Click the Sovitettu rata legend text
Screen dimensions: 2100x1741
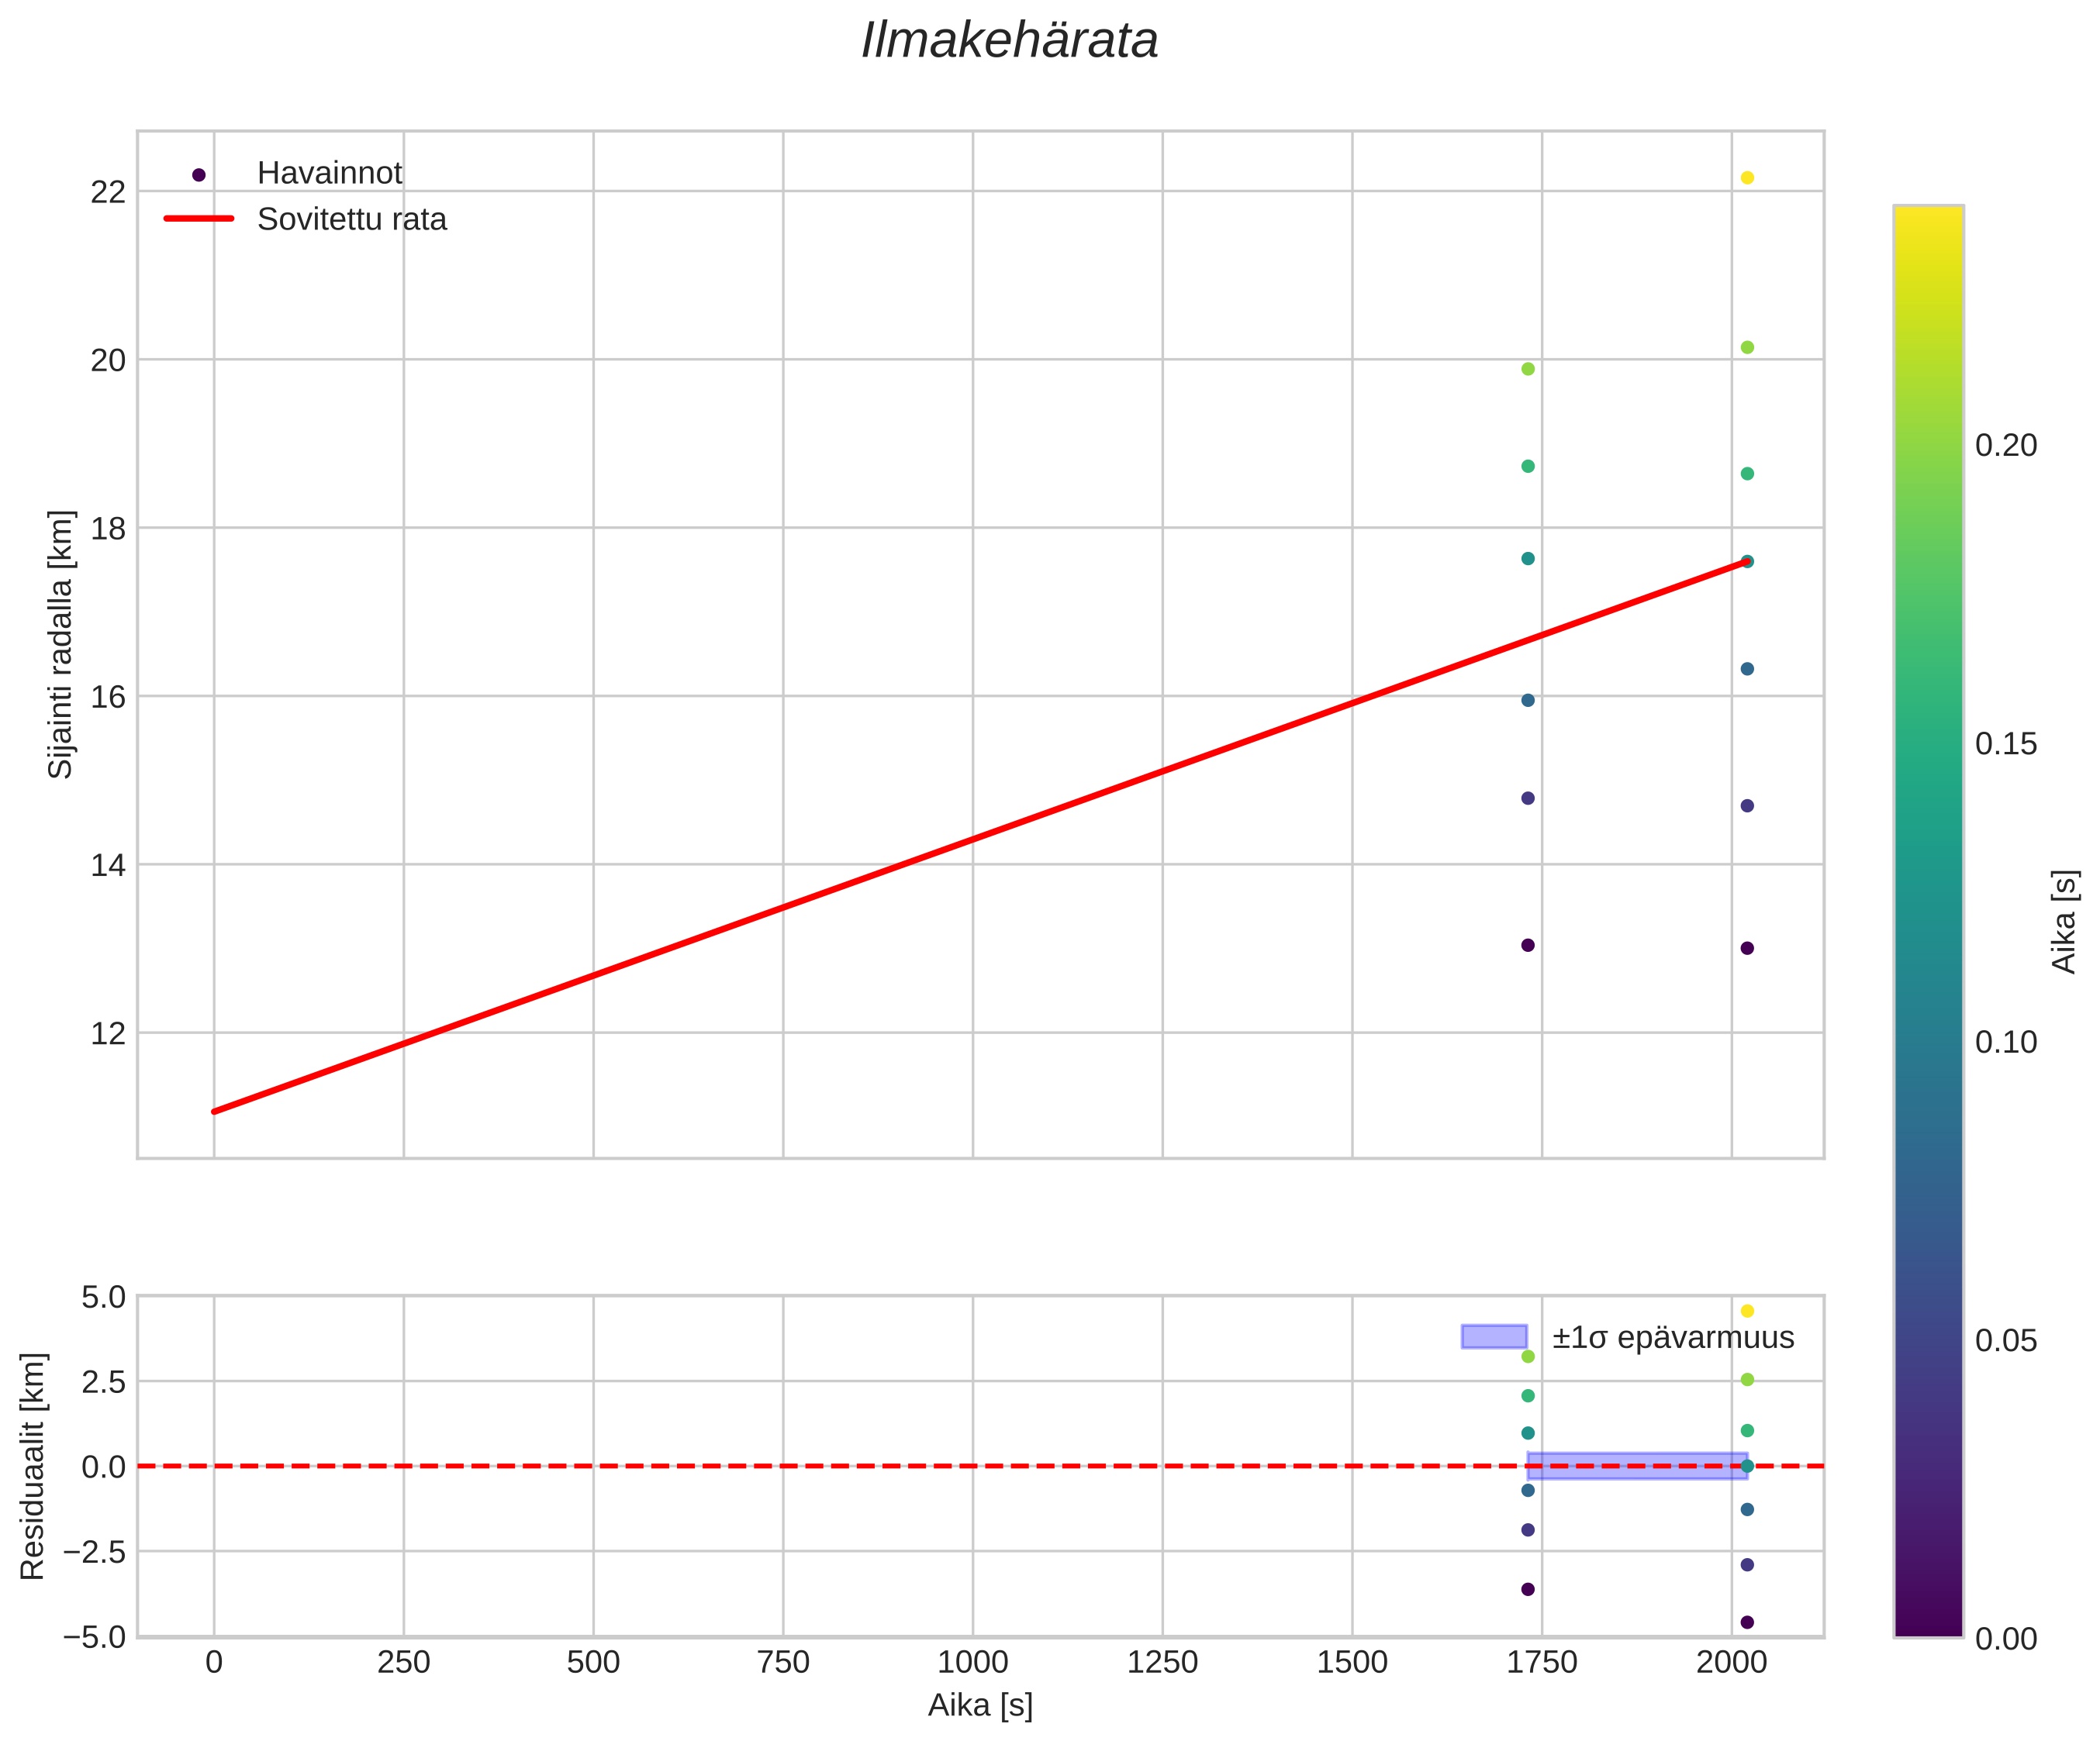coord(351,220)
